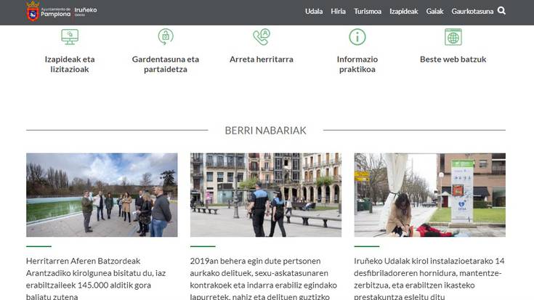Read the 2019an behera egin dute headline
This screenshot has width=534, height=300.
[x=263, y=278]
